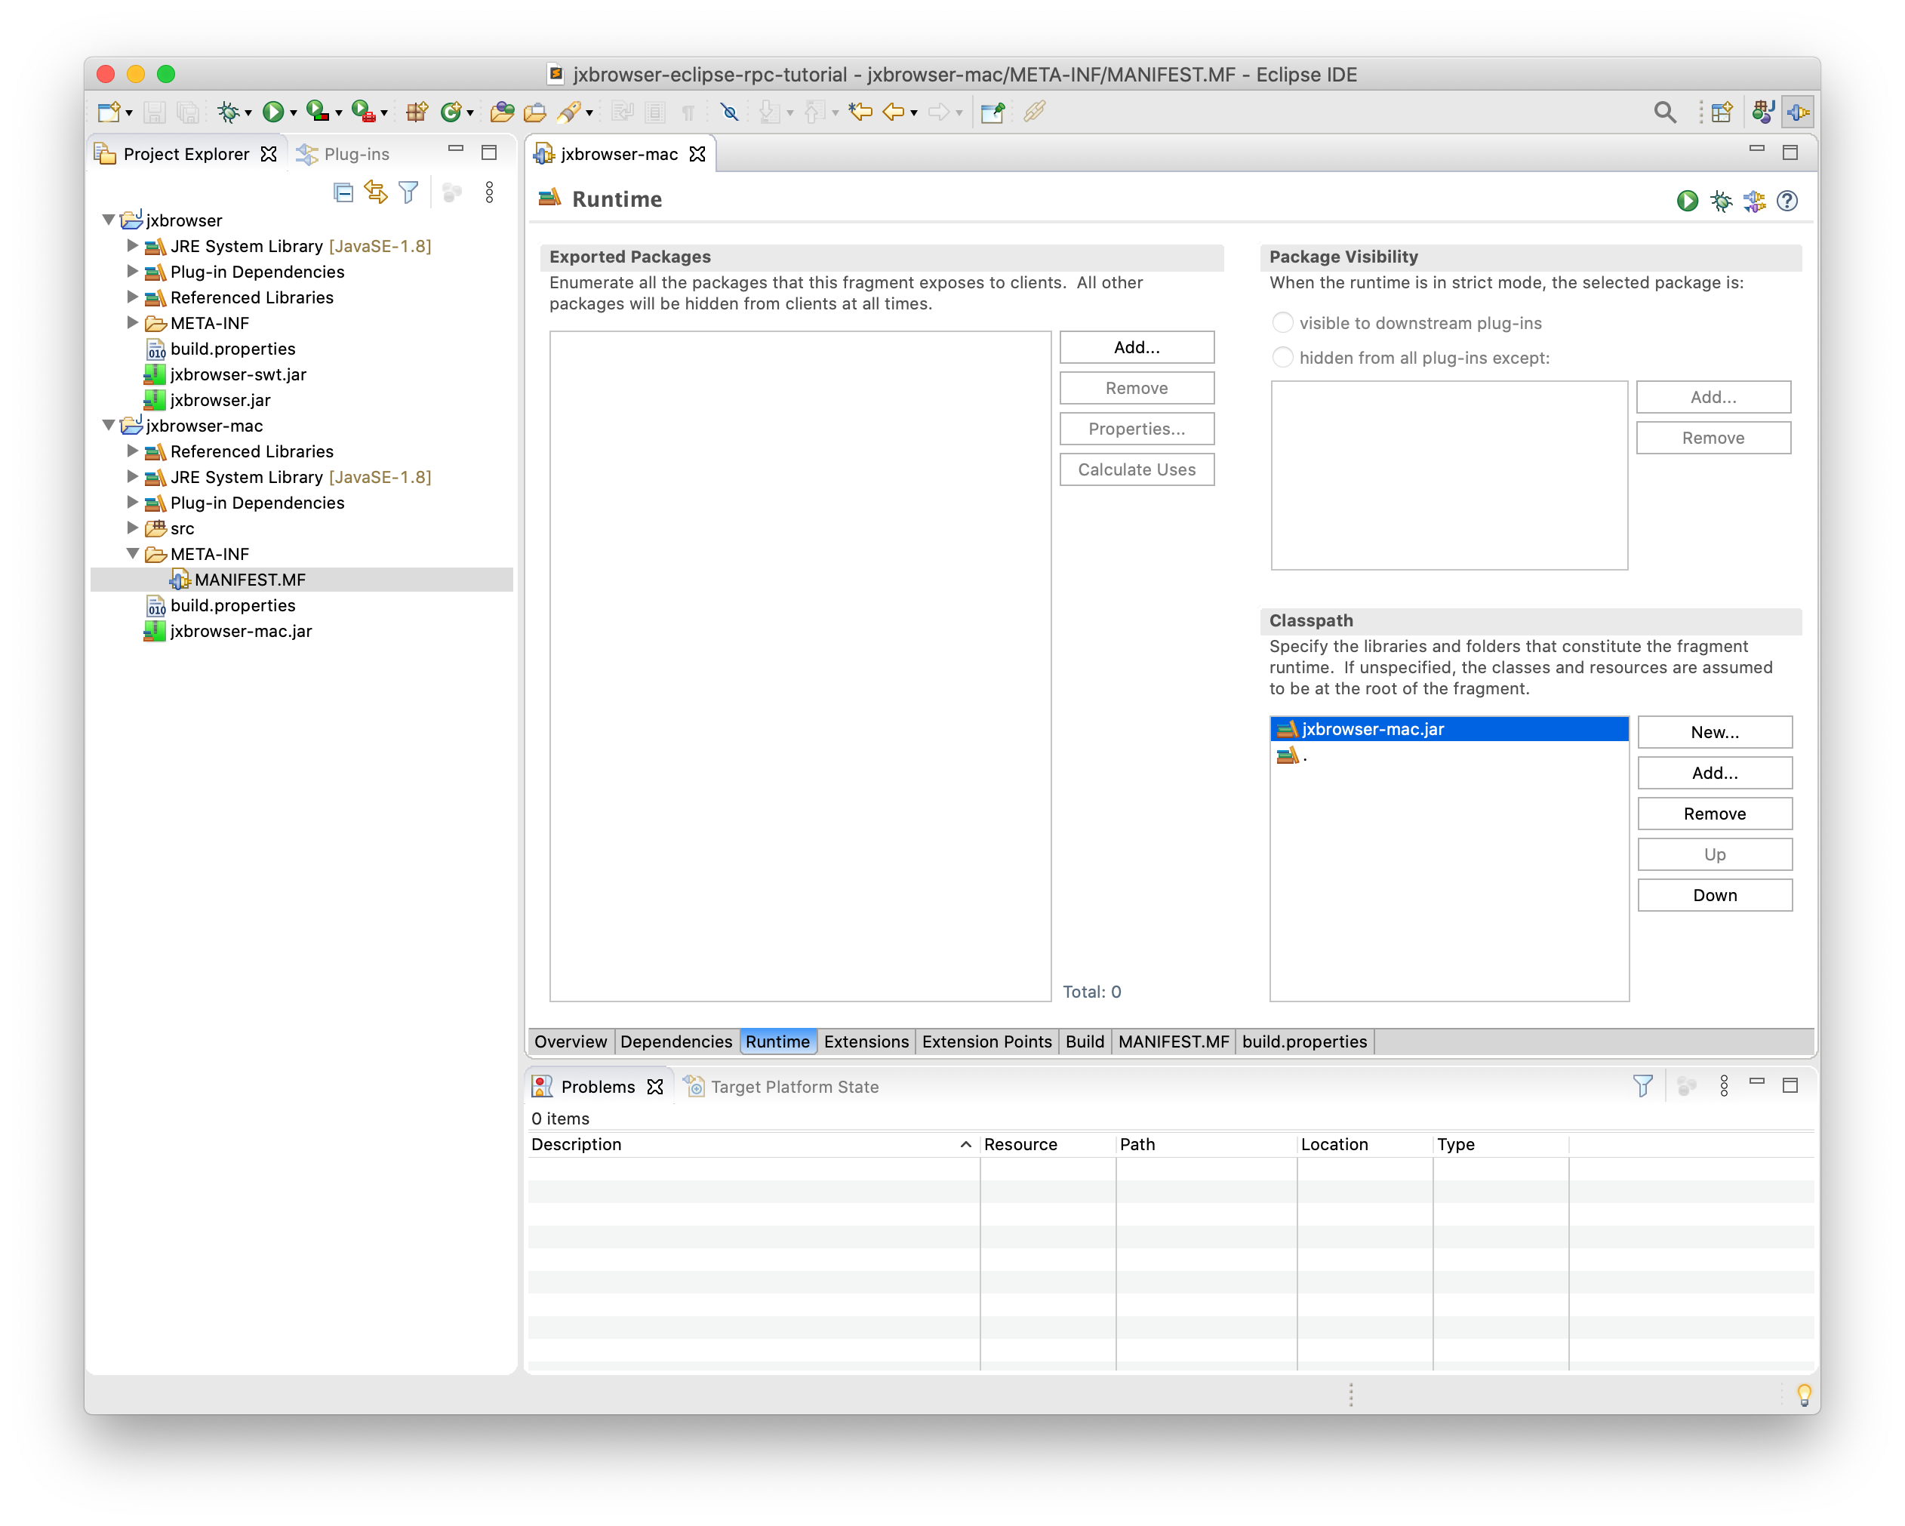The image size is (1905, 1526).
Task: Switch to the Dependencies tab
Action: click(676, 1041)
